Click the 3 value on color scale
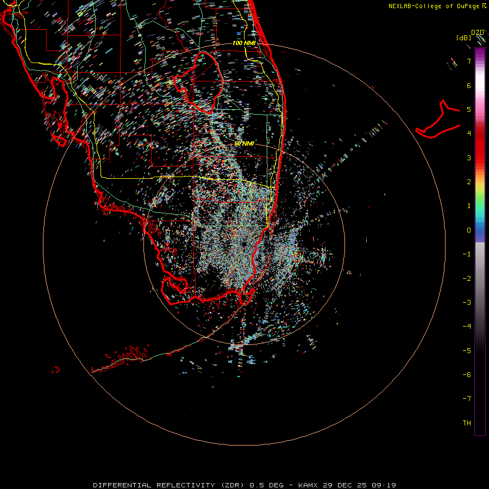The height and width of the screenshot is (489, 489). pyautogui.click(x=469, y=158)
